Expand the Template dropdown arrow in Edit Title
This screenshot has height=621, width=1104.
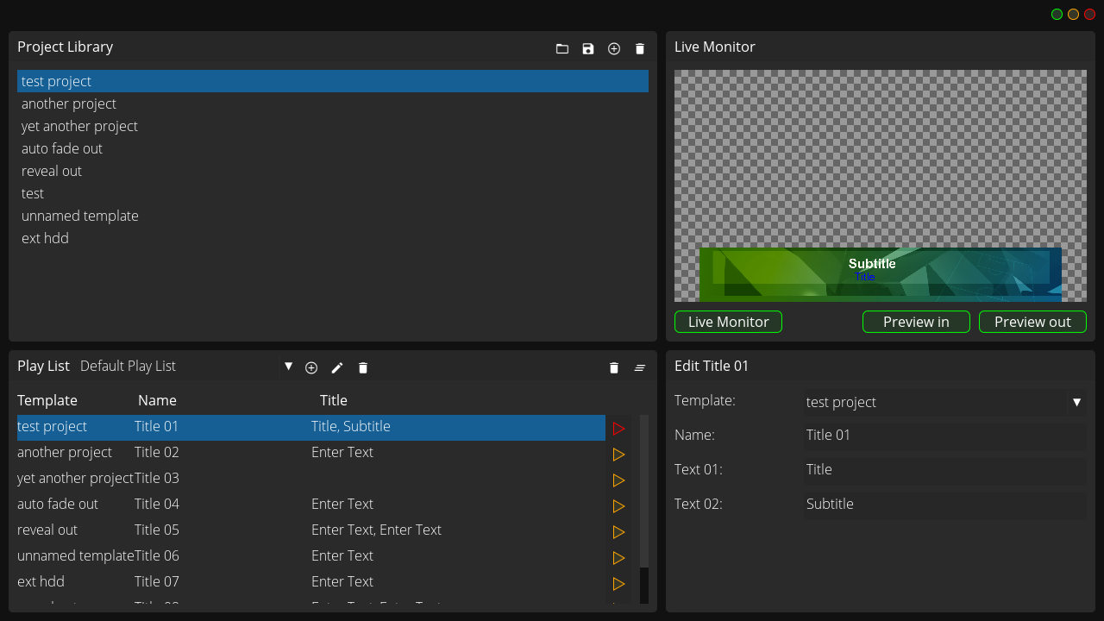[1076, 403]
